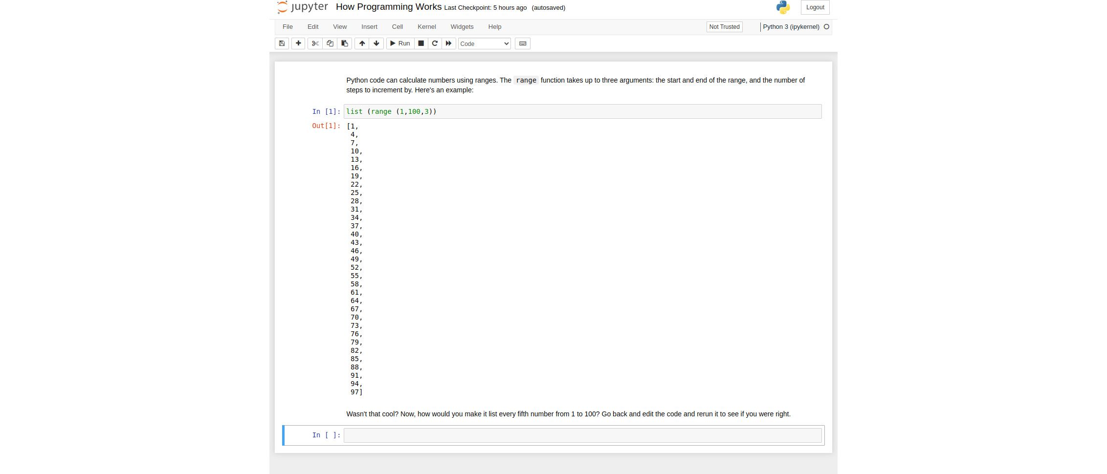Open the Widgets menu

pos(462,27)
